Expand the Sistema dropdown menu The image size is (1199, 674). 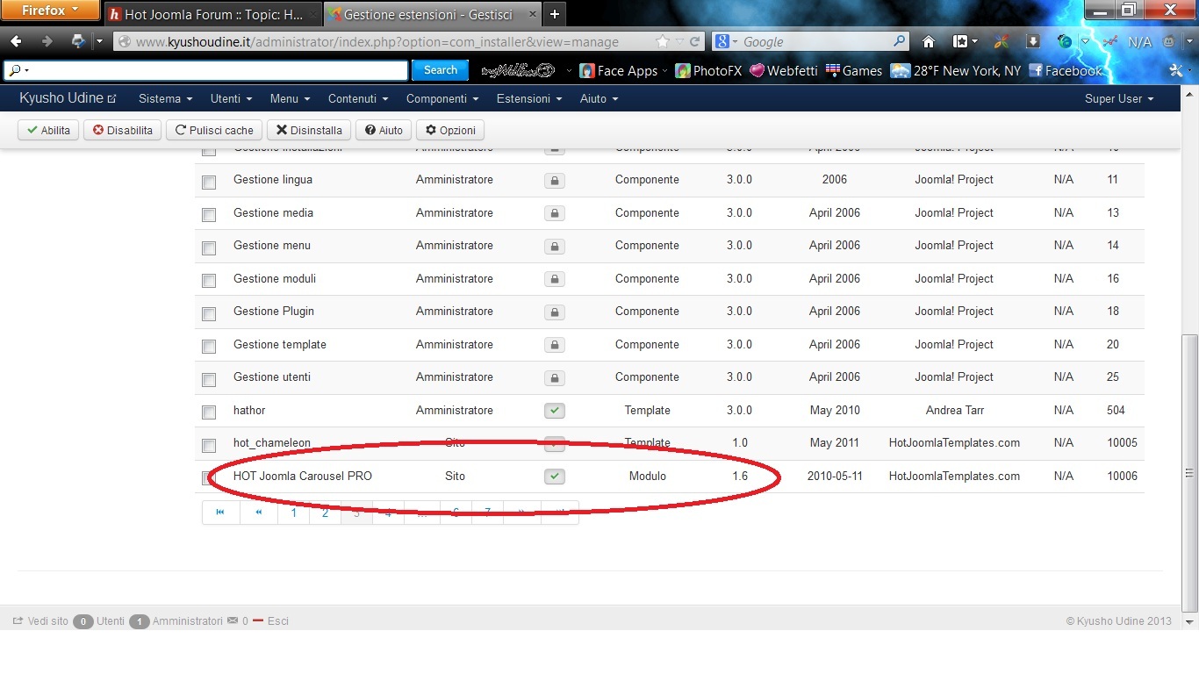tap(166, 98)
